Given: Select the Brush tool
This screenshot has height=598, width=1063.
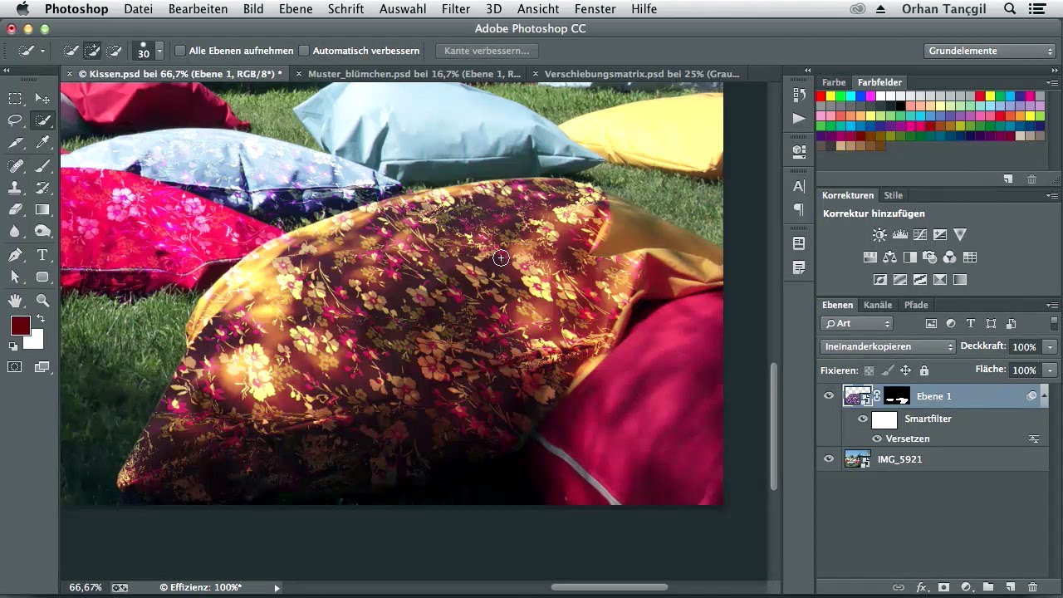Looking at the screenshot, I should tap(43, 165).
